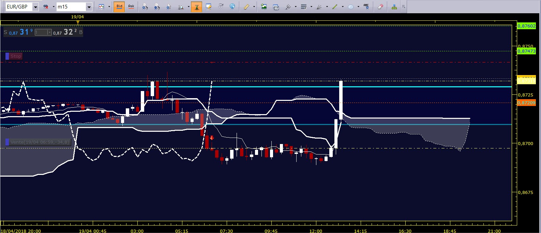The width and height of the screenshot is (541, 233).
Task: Select the green trend line tool
Action: pyautogui.click(x=335, y=7)
